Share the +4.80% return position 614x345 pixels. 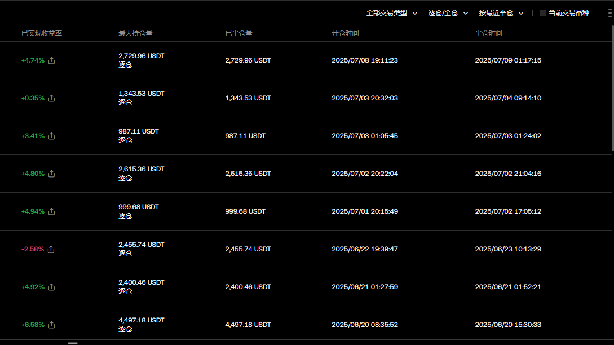point(51,174)
